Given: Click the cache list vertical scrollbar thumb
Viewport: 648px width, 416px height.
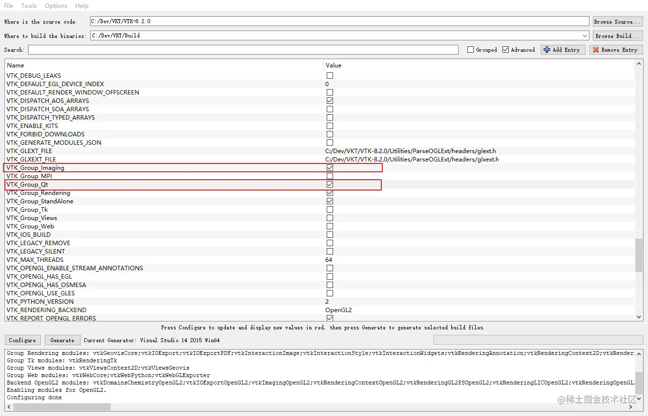Looking at the screenshot, I should tap(639, 255).
